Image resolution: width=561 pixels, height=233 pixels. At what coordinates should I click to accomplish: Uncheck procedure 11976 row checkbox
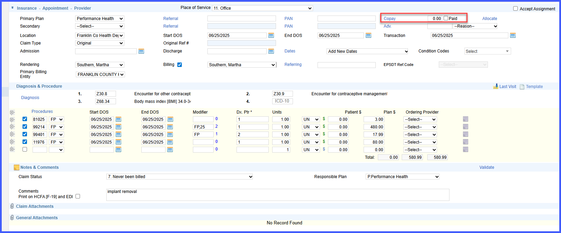pyautogui.click(x=25, y=142)
